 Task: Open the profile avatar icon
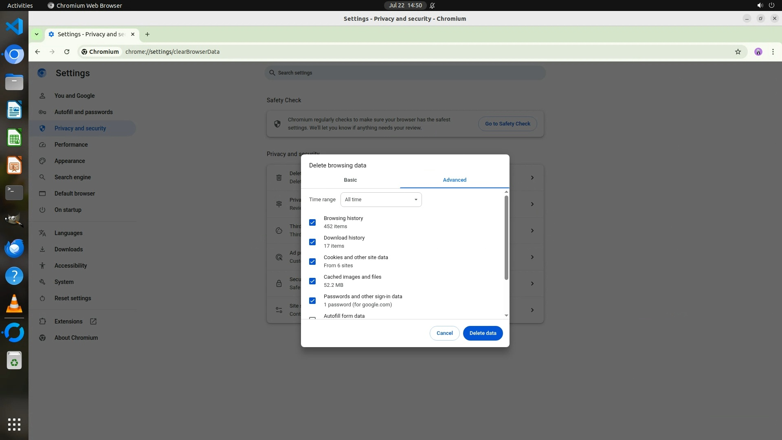[758, 52]
